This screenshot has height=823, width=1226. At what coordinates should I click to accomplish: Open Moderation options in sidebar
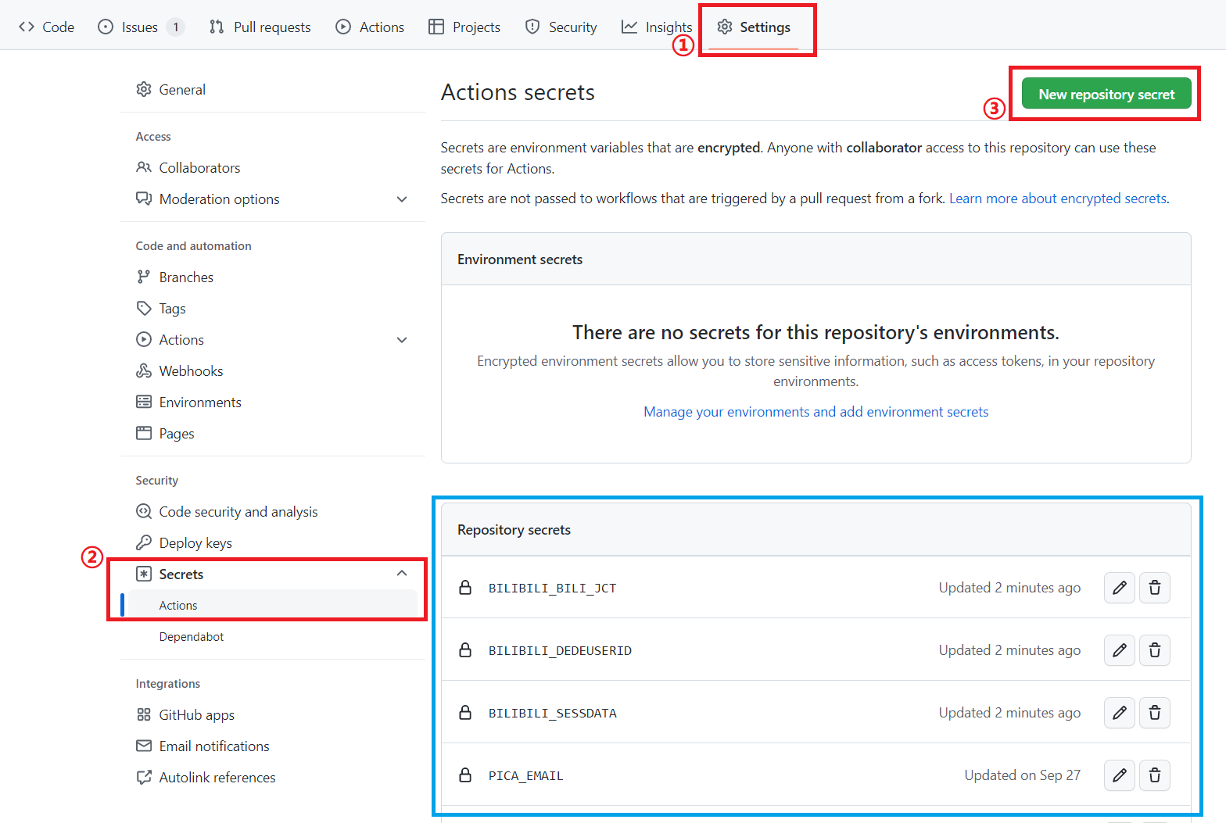272,199
